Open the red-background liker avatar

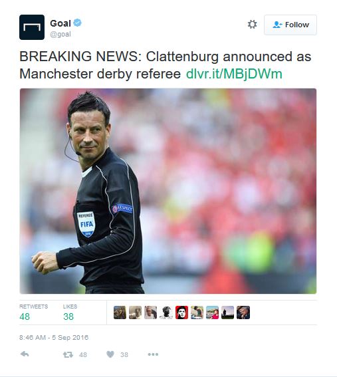point(181,313)
